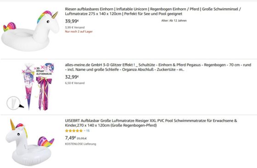The image size is (257, 168).
Task: Open the 15 customer reviews link
Action: [88, 131]
